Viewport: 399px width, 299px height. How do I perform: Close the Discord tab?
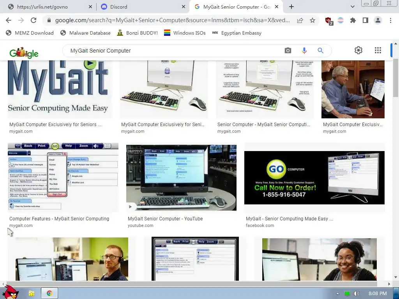pyautogui.click(x=184, y=7)
